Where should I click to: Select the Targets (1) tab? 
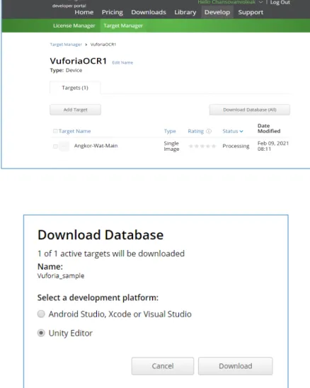click(x=75, y=88)
